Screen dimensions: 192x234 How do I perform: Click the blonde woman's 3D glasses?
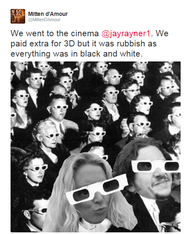coord(97,189)
